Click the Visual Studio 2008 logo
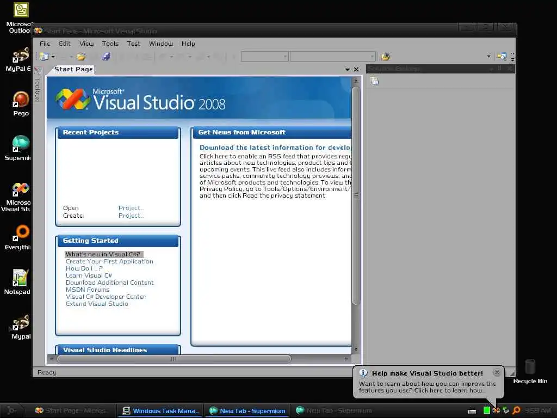 pyautogui.click(x=141, y=99)
